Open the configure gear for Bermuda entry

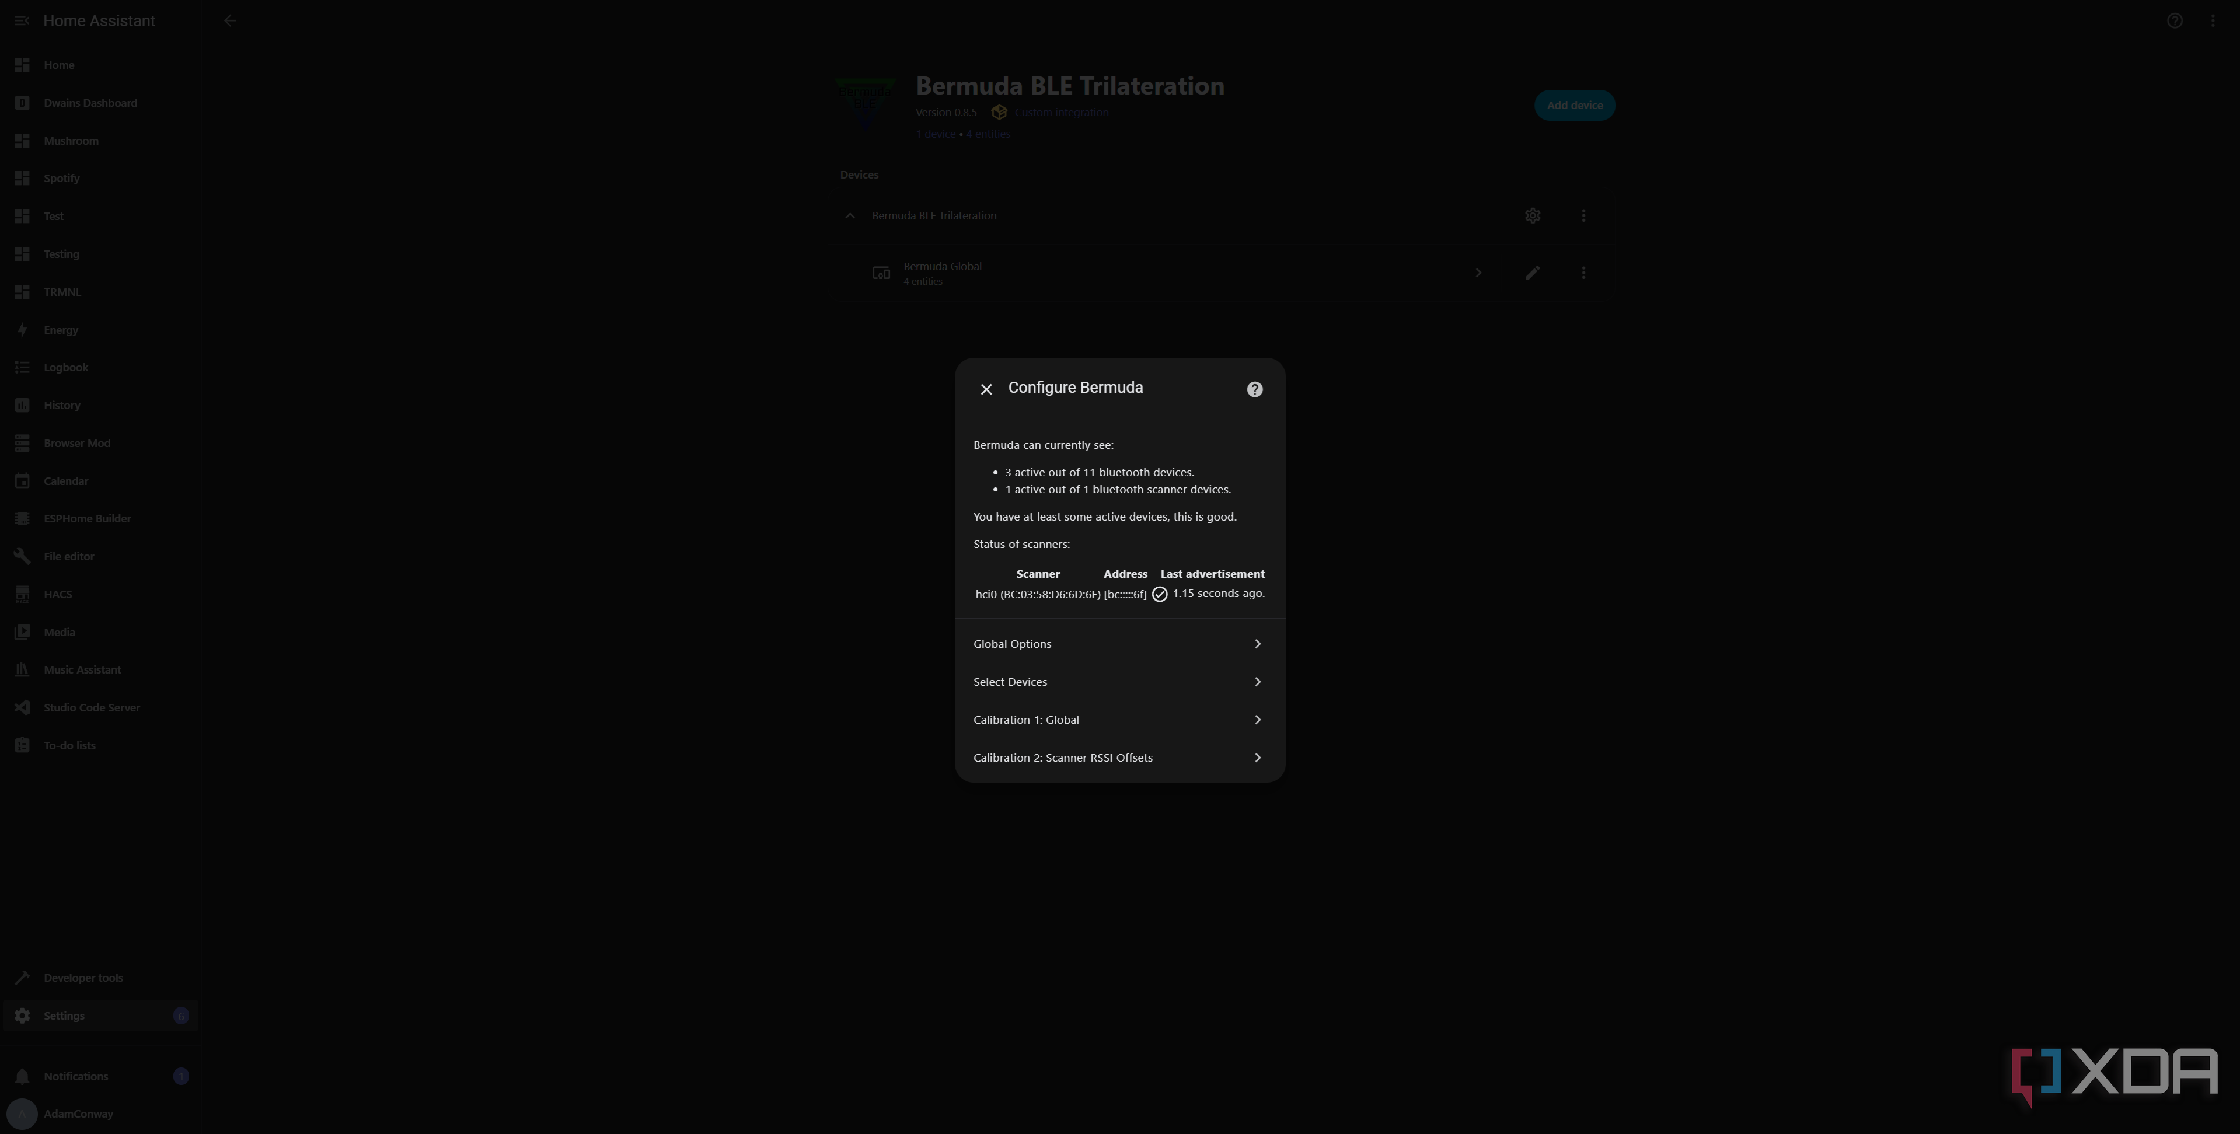[1532, 216]
